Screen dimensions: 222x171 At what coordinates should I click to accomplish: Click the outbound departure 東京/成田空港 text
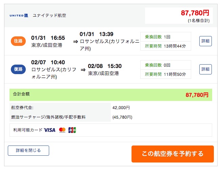pyautogui.click(x=47, y=45)
